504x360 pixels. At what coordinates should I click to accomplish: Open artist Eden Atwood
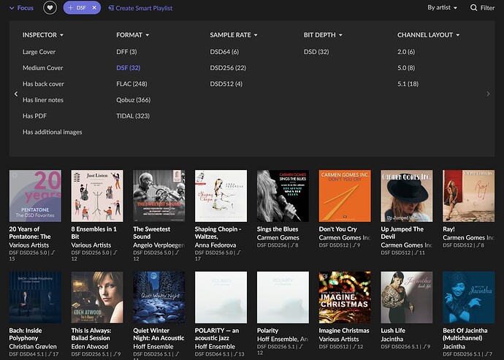90,347
